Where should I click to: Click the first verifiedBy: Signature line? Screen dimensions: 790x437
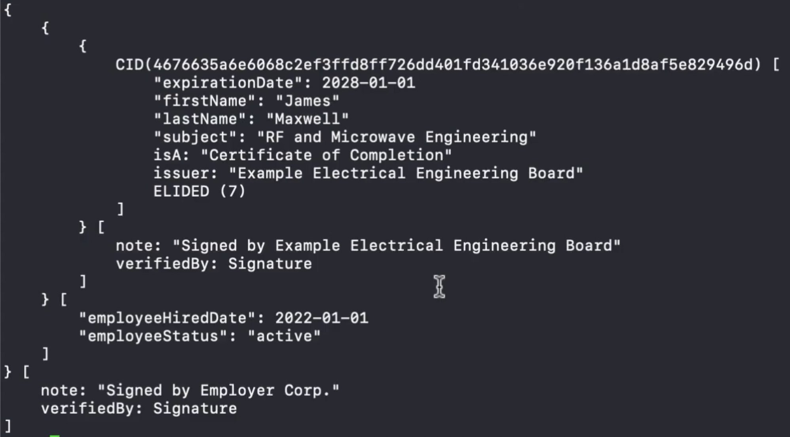[x=214, y=264]
